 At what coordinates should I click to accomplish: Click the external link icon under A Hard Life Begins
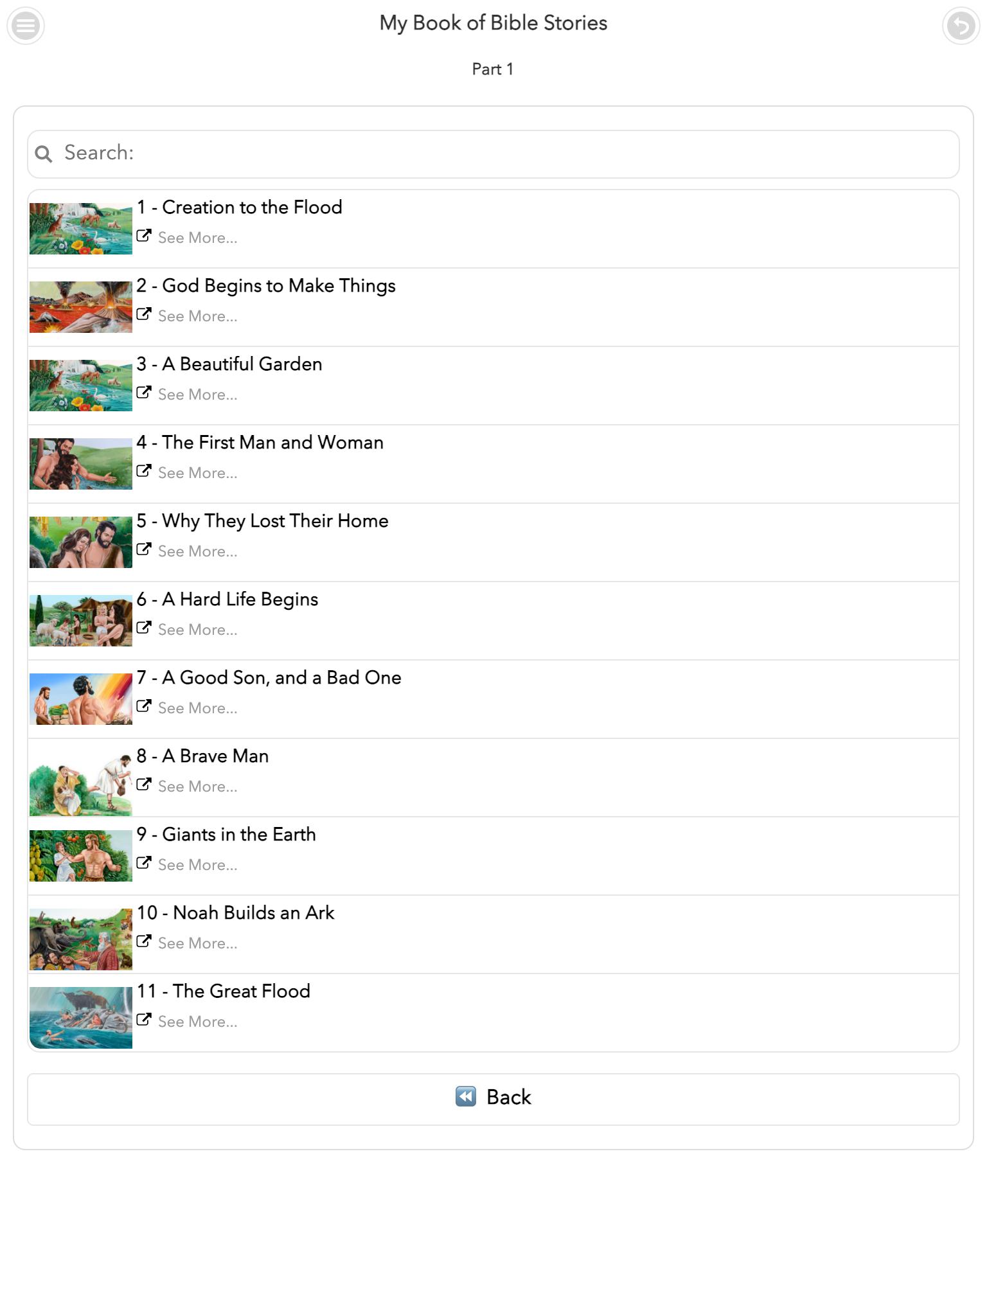145,628
